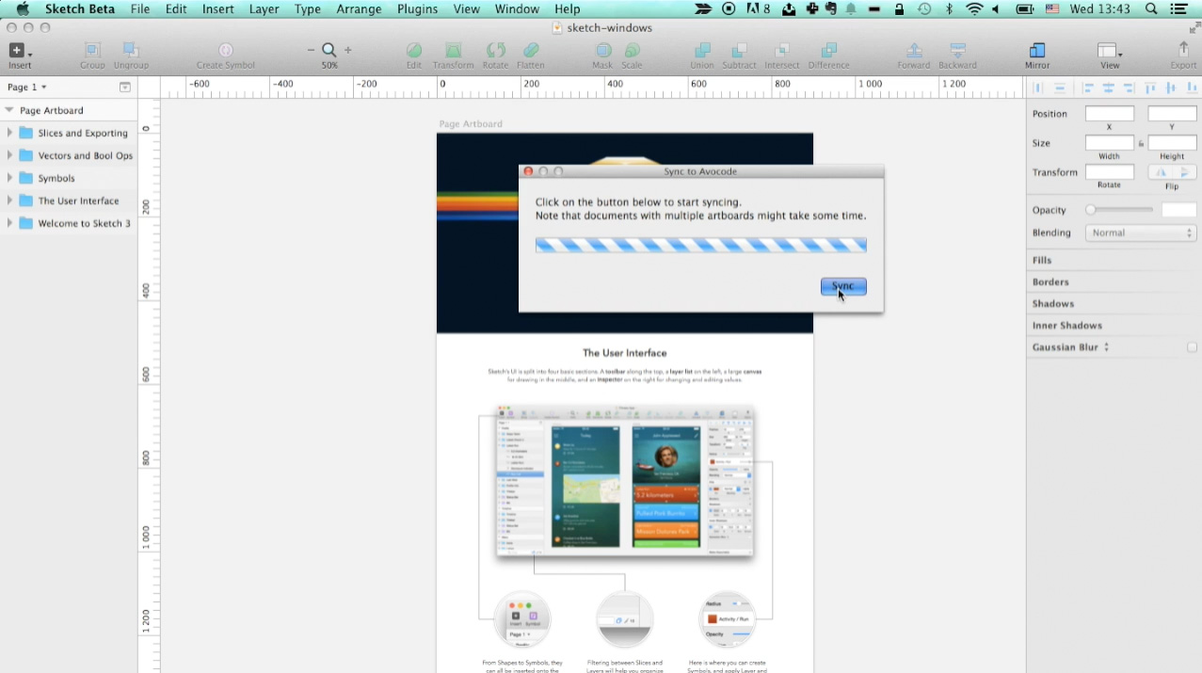Open the Type menu
Image resolution: width=1202 pixels, height=673 pixels.
pyautogui.click(x=308, y=8)
